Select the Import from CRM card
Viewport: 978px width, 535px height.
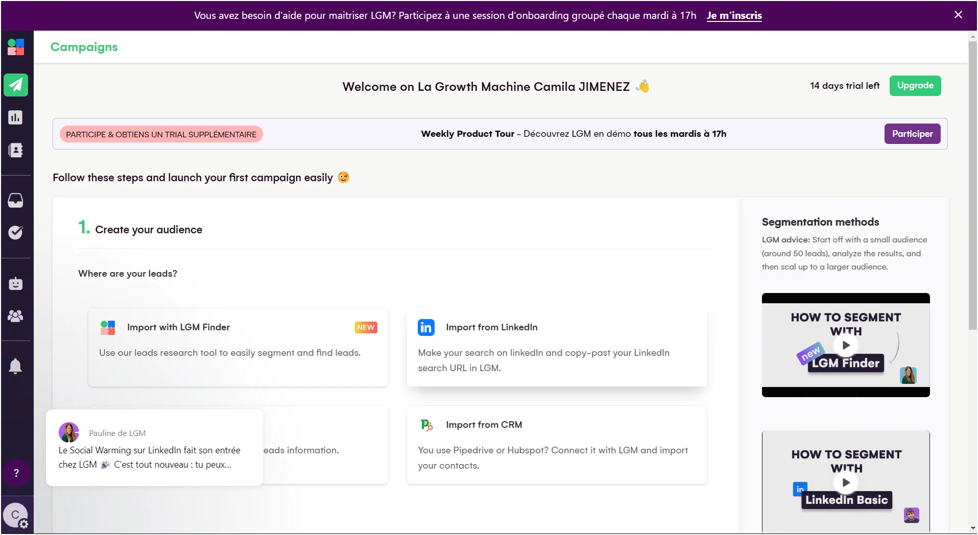(557, 445)
